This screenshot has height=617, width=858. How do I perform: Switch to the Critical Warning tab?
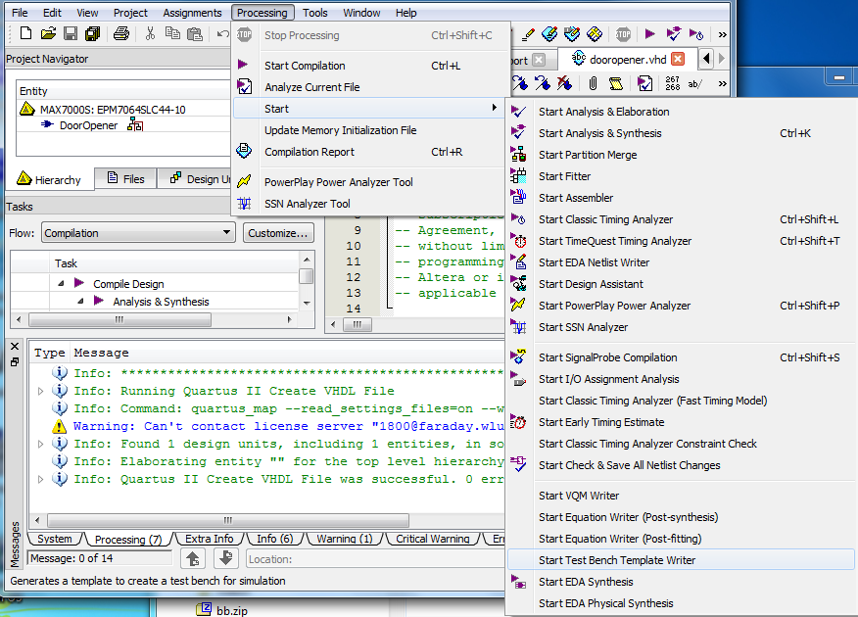[x=432, y=539]
